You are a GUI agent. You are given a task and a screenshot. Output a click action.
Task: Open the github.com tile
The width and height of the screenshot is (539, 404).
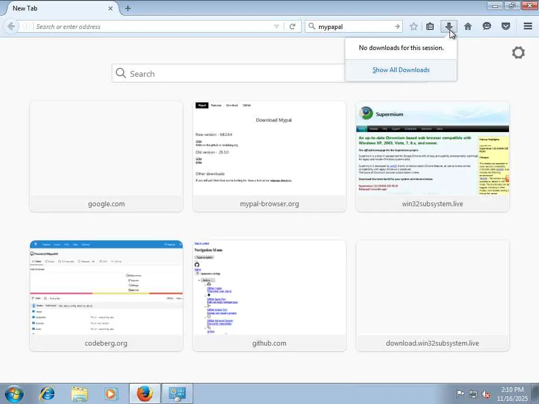tap(269, 296)
